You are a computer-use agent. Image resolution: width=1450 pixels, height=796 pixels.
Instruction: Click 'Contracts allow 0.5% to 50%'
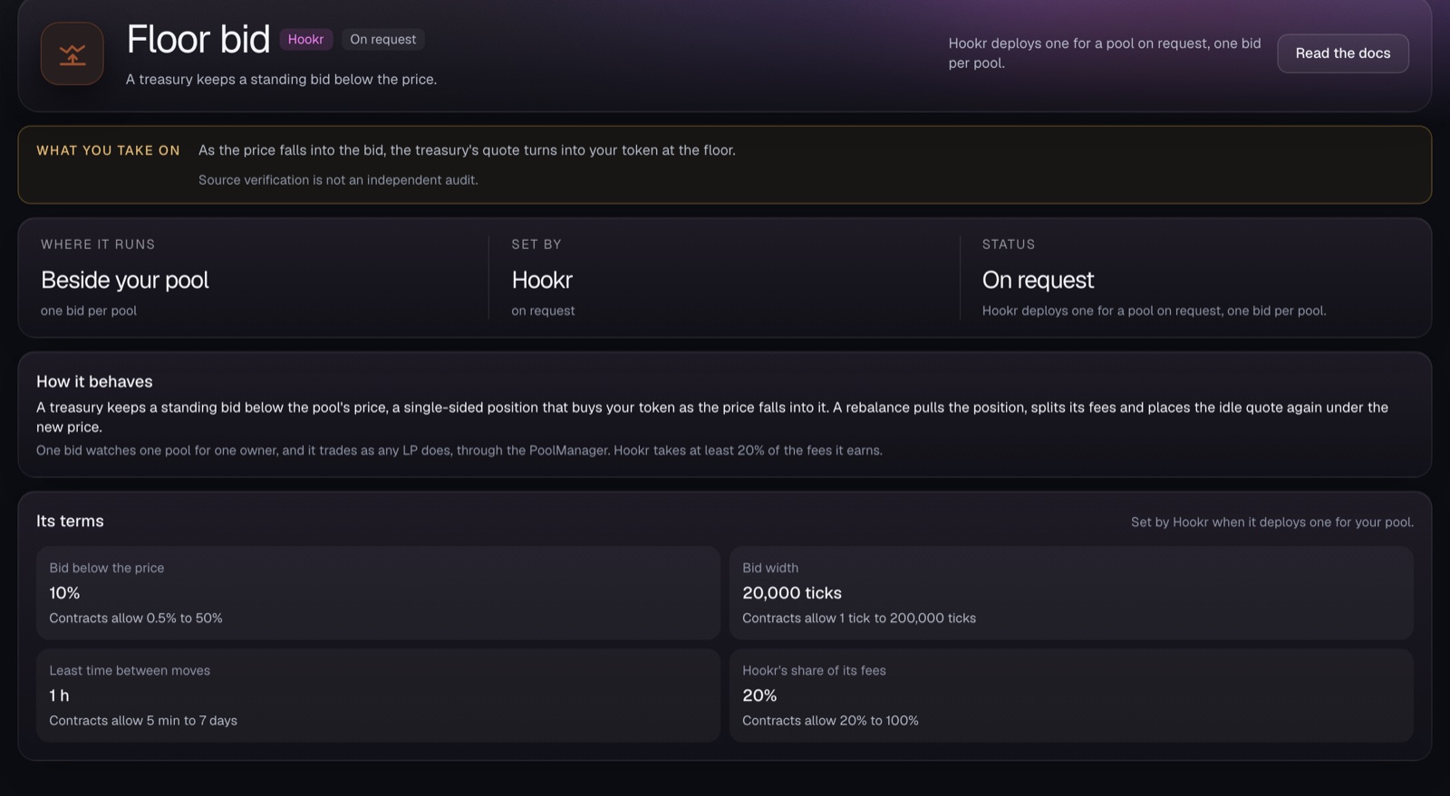coord(136,619)
